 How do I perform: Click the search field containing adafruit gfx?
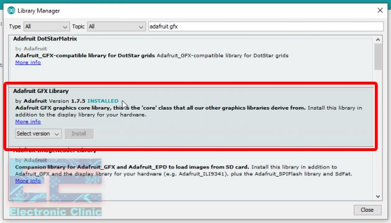(266, 27)
